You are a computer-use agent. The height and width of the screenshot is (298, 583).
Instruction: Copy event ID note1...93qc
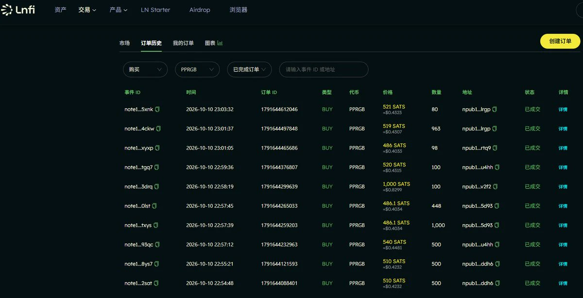157,245
